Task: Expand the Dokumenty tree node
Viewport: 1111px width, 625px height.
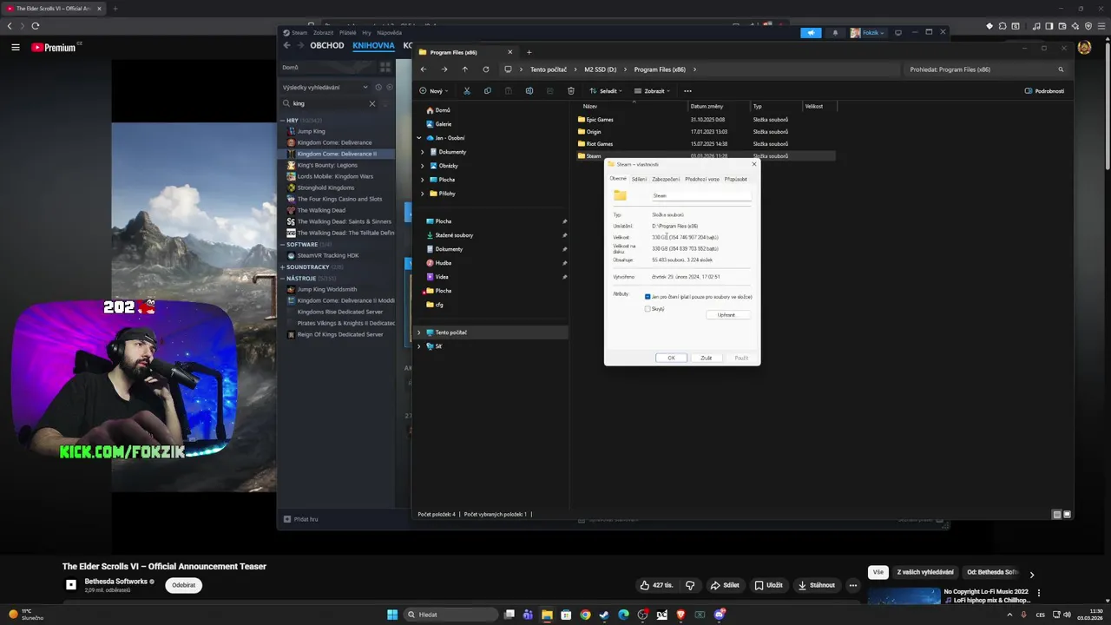Action: [x=422, y=152]
